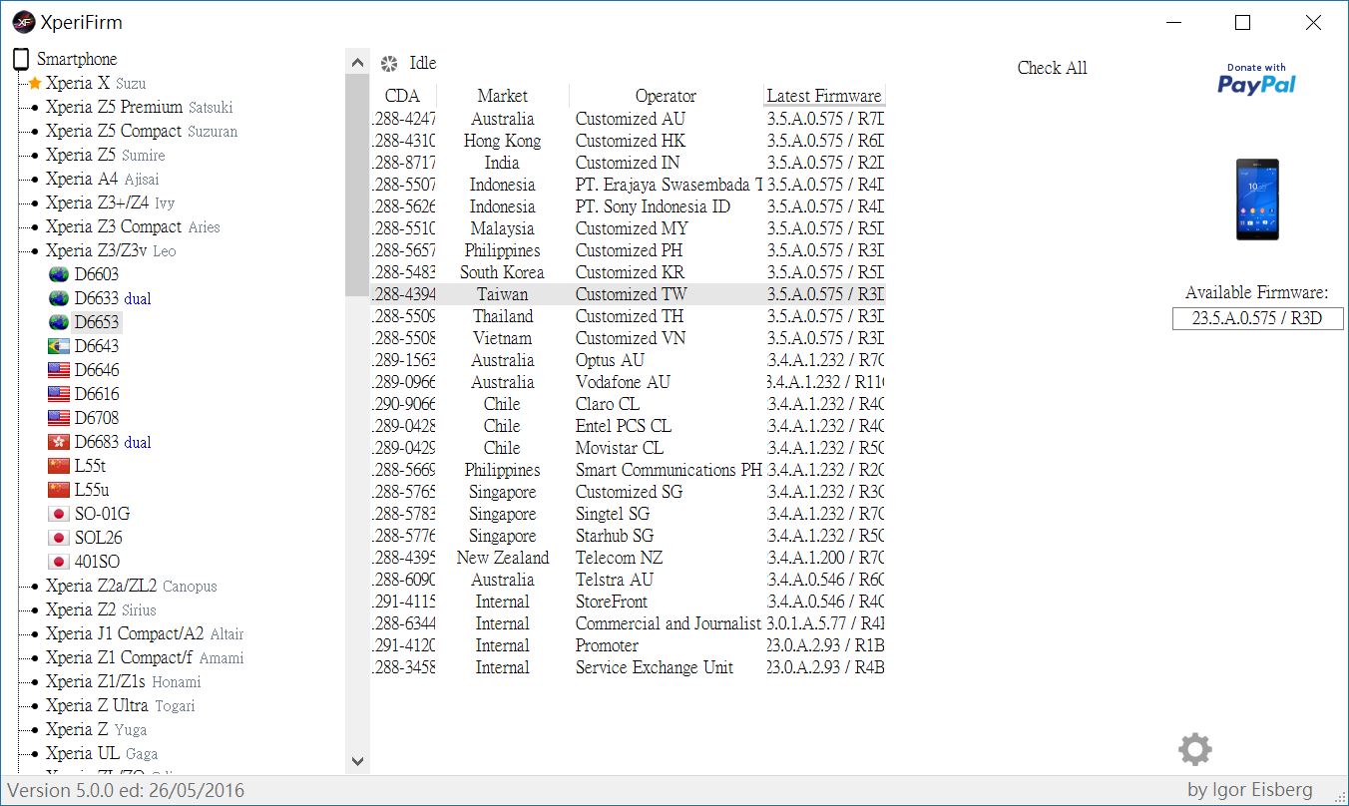Select Xperia Z1 Compact/f Amami in tree
The height and width of the screenshot is (806, 1349).
145,657
